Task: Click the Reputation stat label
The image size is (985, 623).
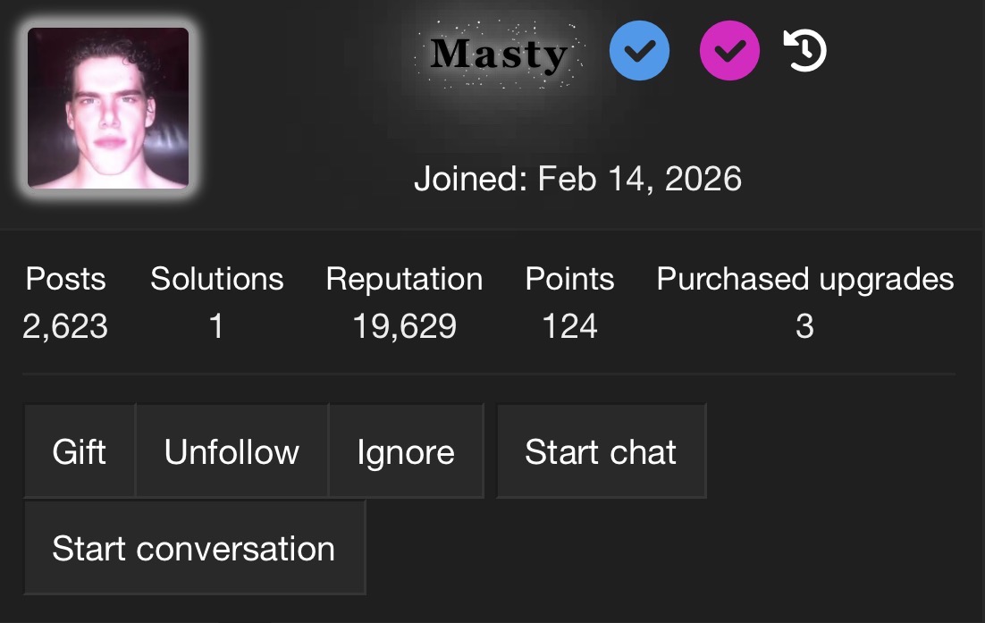Action: (x=405, y=279)
